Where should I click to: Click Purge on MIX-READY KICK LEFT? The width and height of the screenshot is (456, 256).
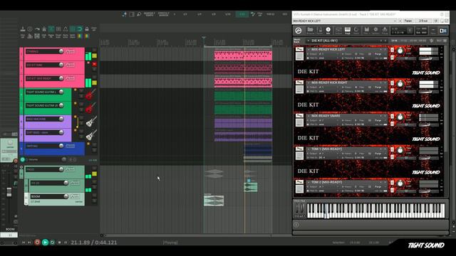[378, 54]
